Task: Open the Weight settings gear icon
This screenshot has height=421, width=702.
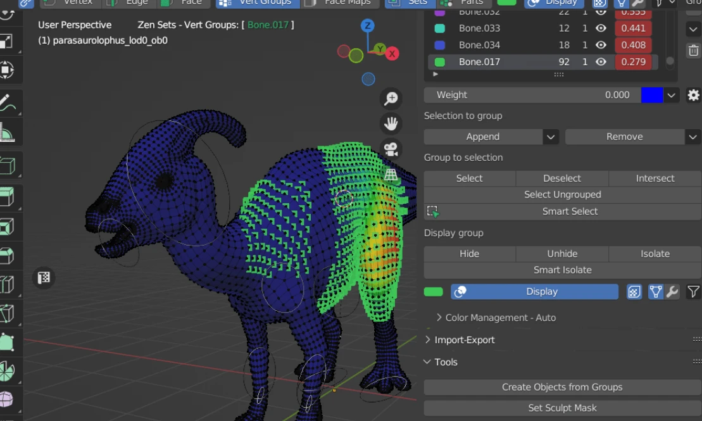Action: (x=693, y=95)
